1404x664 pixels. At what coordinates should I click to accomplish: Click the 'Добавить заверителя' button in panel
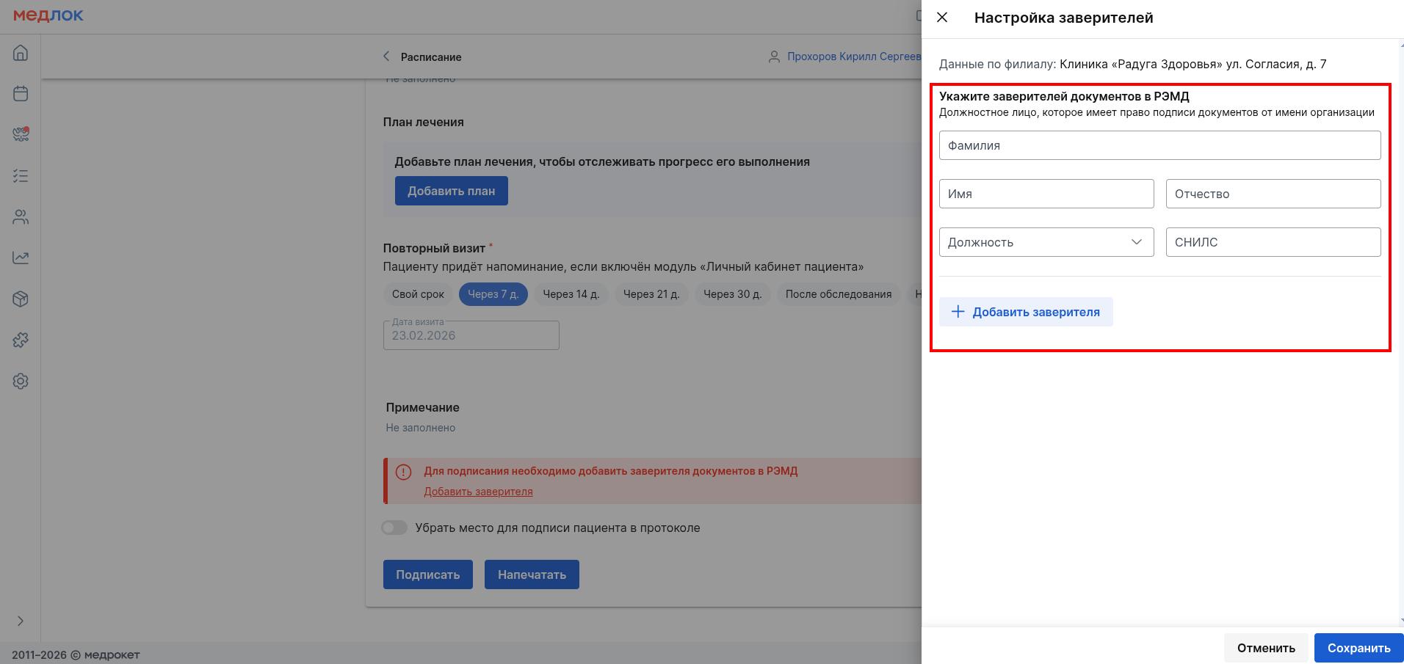(1026, 312)
